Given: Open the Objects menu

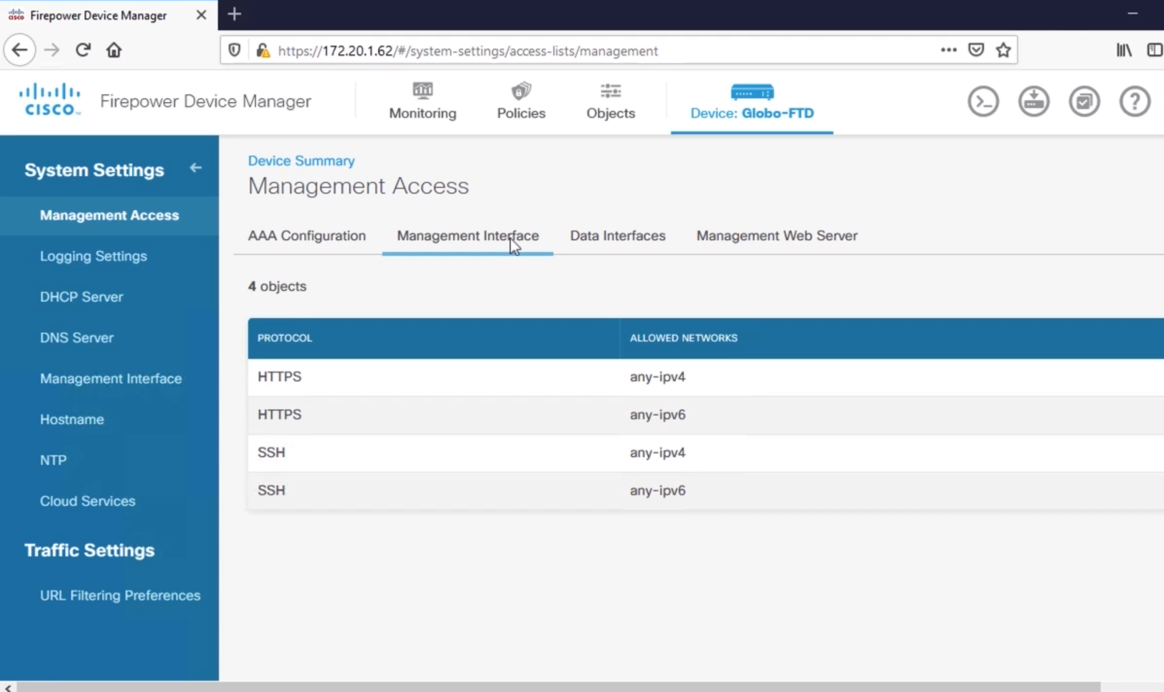Looking at the screenshot, I should point(611,101).
